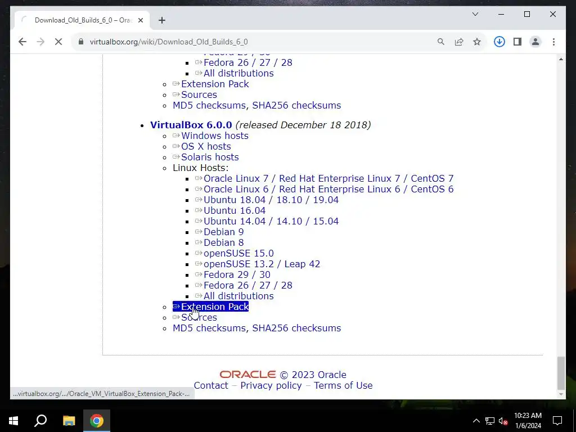576x432 pixels.
Task: Click the URL address field
Action: [254, 42]
